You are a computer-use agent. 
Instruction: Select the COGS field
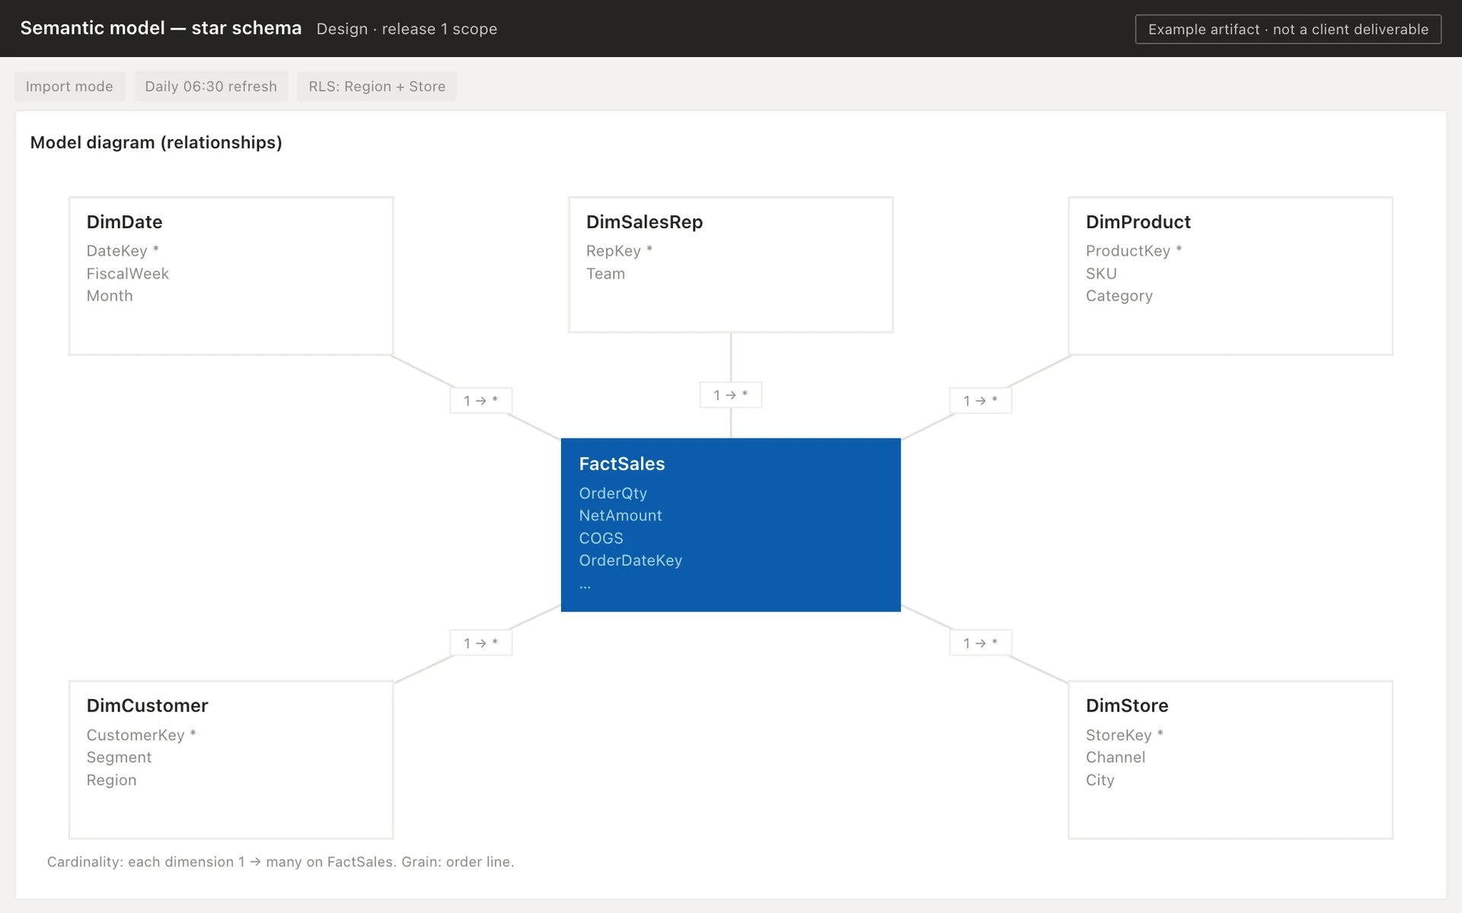pyautogui.click(x=601, y=538)
